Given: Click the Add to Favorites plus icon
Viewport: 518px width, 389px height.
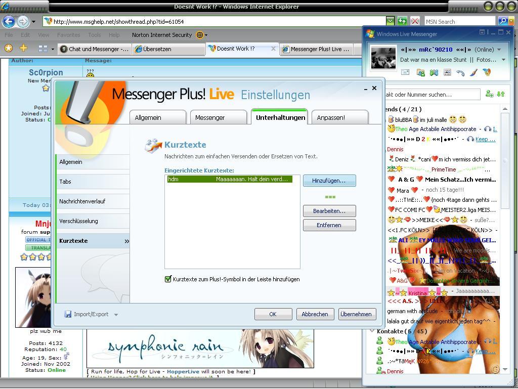Looking at the screenshot, I should pos(23,49).
